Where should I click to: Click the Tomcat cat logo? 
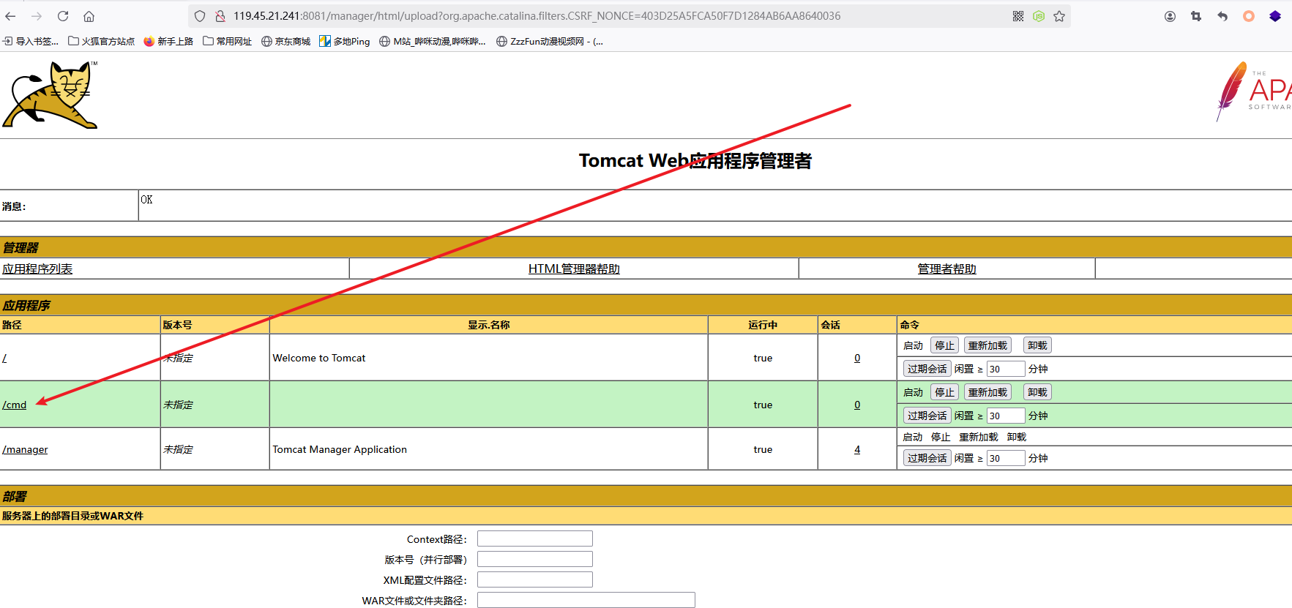pyautogui.click(x=51, y=95)
